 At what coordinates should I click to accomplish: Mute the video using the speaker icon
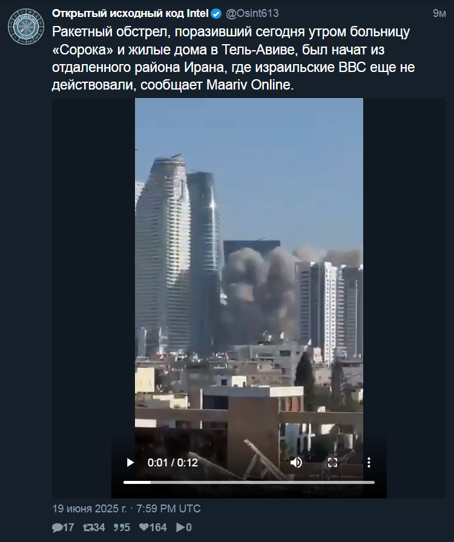pyautogui.click(x=296, y=463)
